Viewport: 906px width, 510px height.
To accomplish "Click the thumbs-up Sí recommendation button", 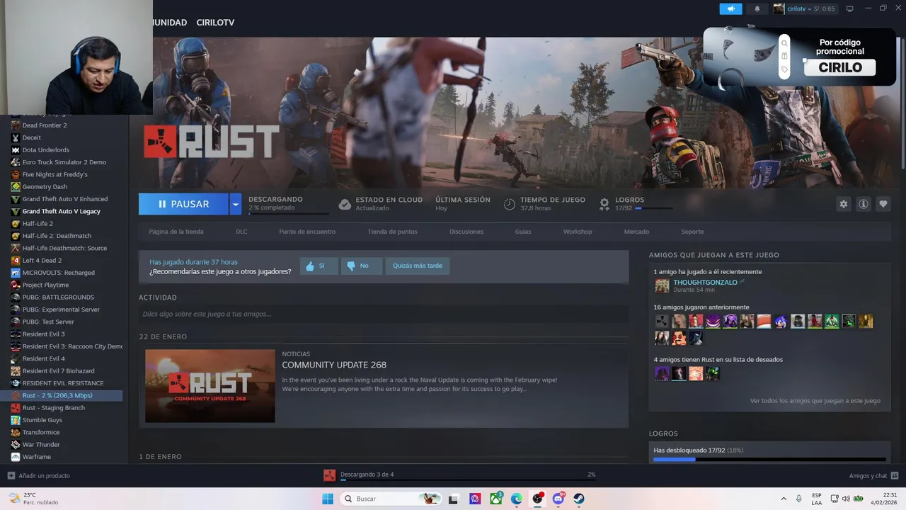I will coord(319,266).
